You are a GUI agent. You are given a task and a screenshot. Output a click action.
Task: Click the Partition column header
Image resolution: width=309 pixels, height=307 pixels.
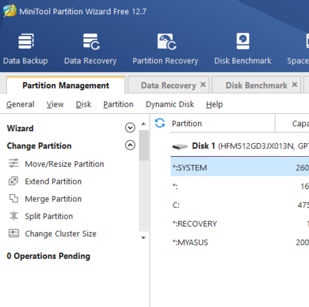[x=223, y=124]
